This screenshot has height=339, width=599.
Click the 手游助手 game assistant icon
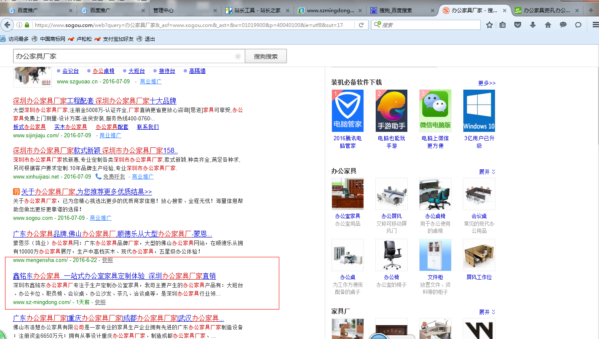[391, 110]
